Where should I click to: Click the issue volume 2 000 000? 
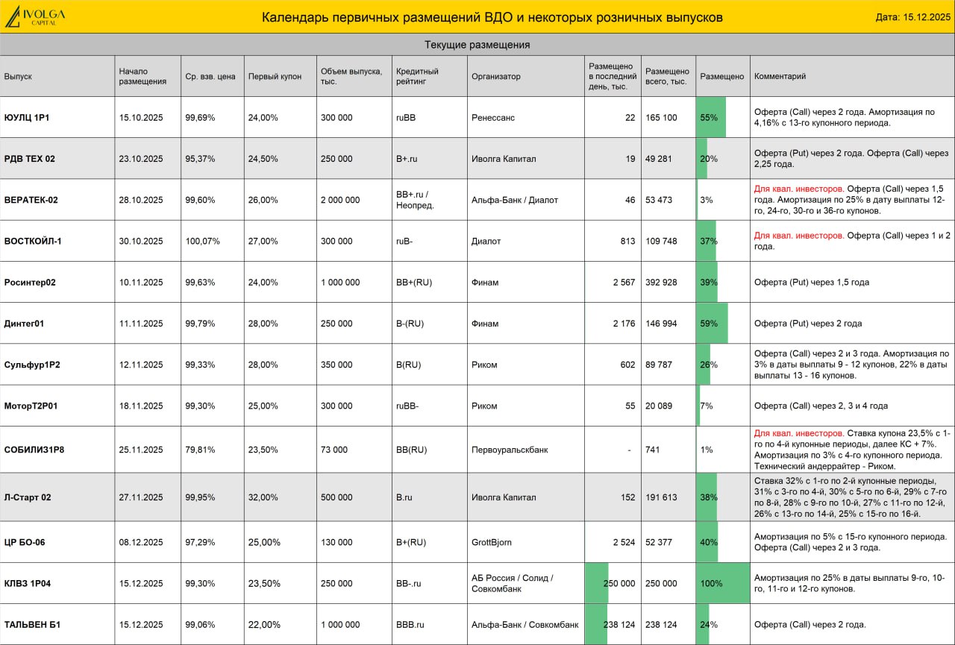click(340, 200)
